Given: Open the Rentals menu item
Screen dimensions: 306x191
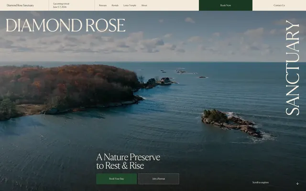Looking at the screenshot, I should (115, 5).
